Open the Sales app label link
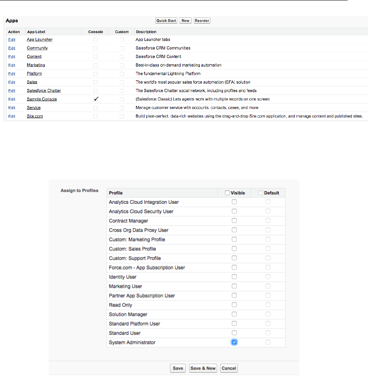This screenshot has width=368, height=382. pos(32,82)
